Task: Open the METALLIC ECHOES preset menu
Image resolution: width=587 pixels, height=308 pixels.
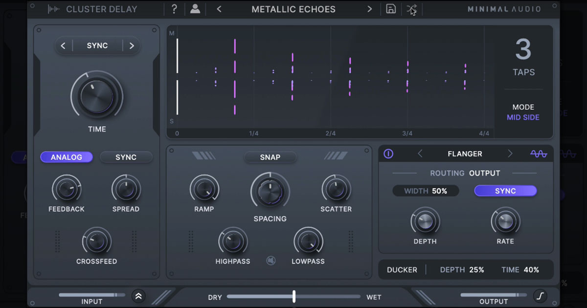Action: (293, 9)
